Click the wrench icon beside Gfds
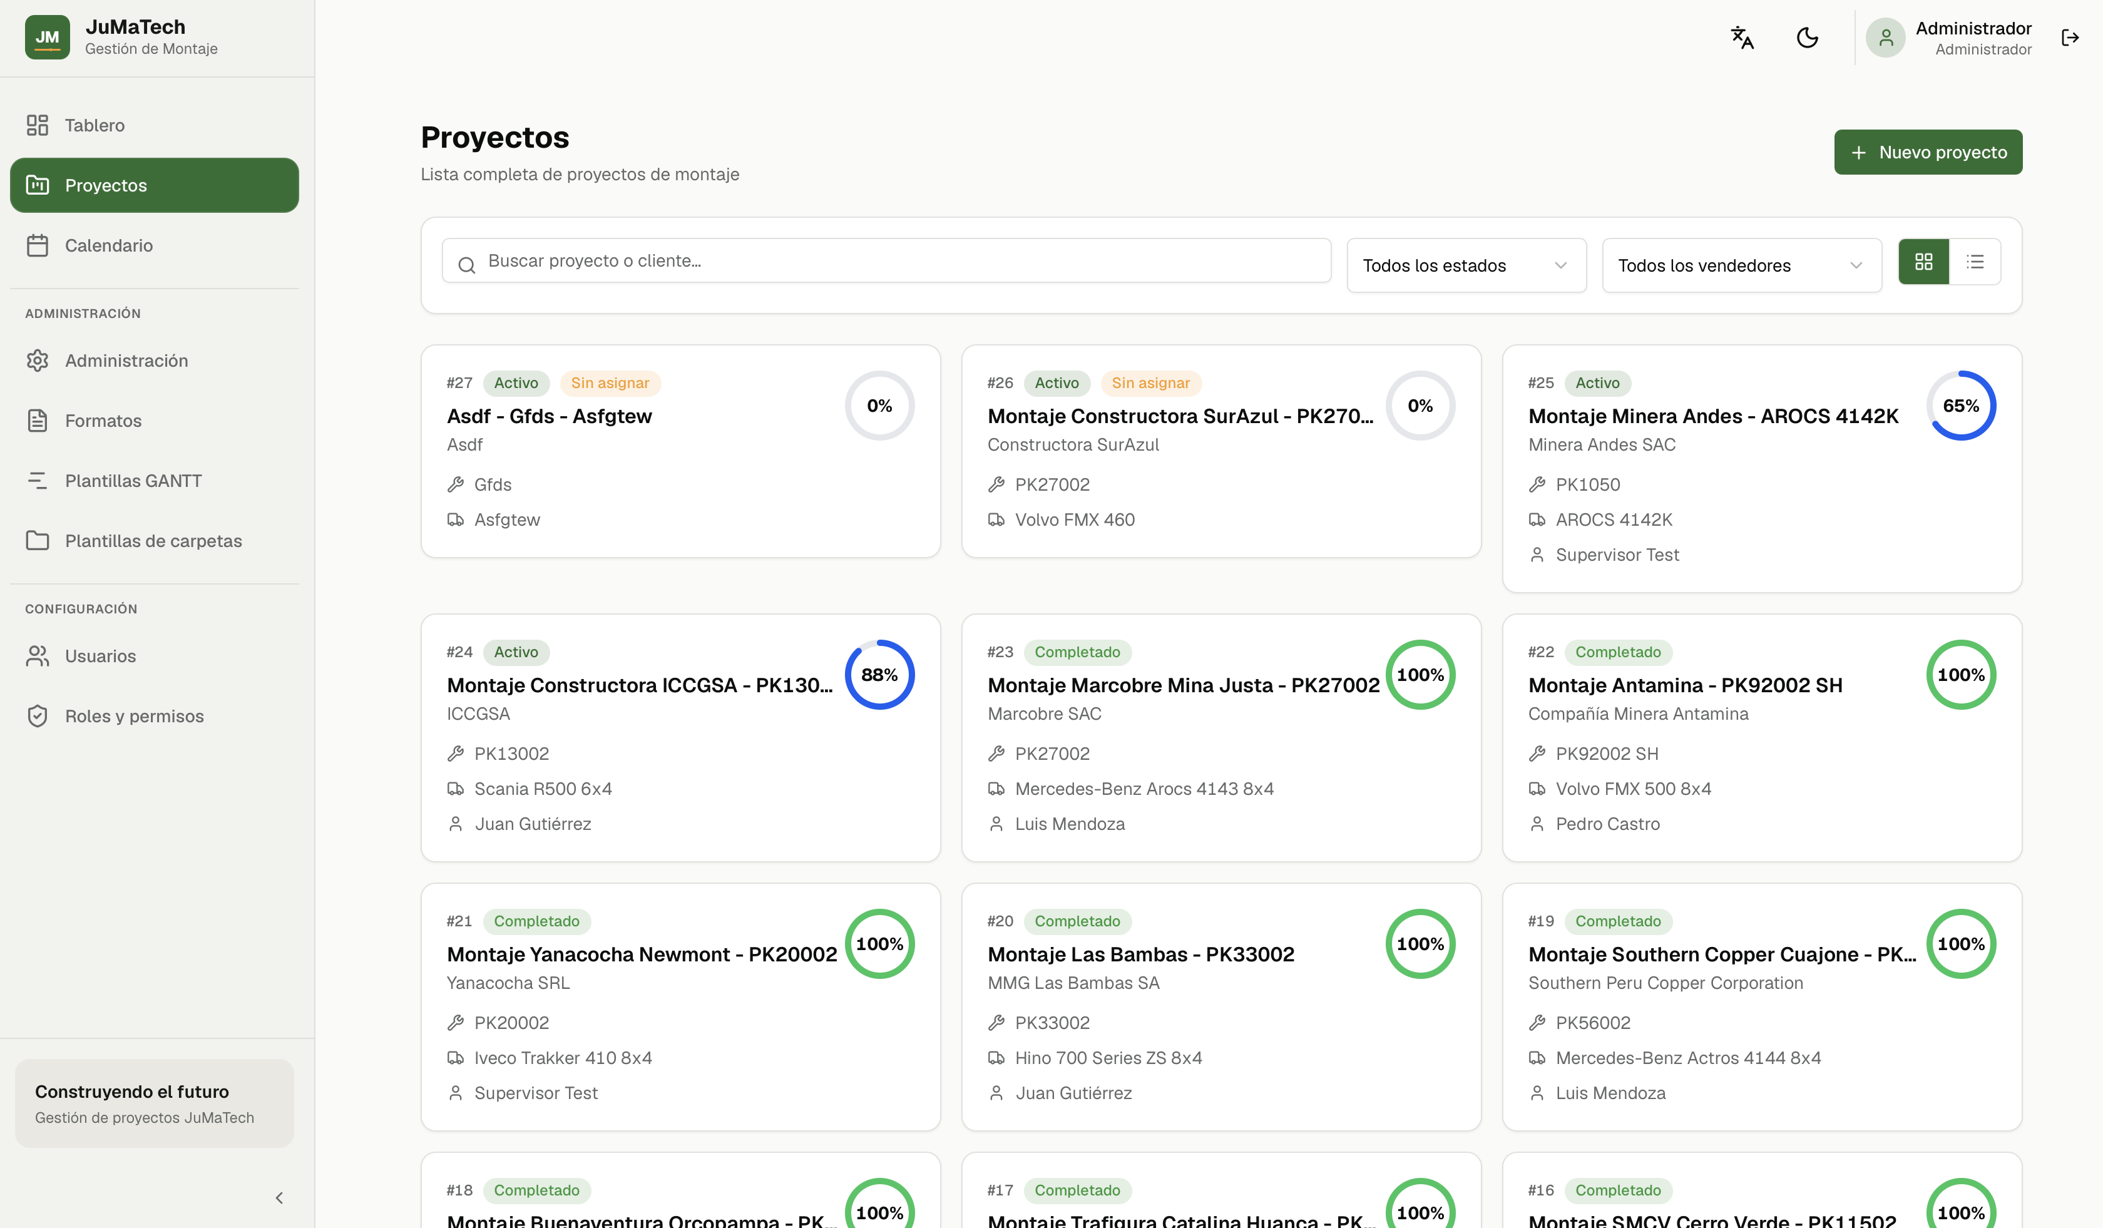This screenshot has width=2103, height=1228. (x=456, y=484)
